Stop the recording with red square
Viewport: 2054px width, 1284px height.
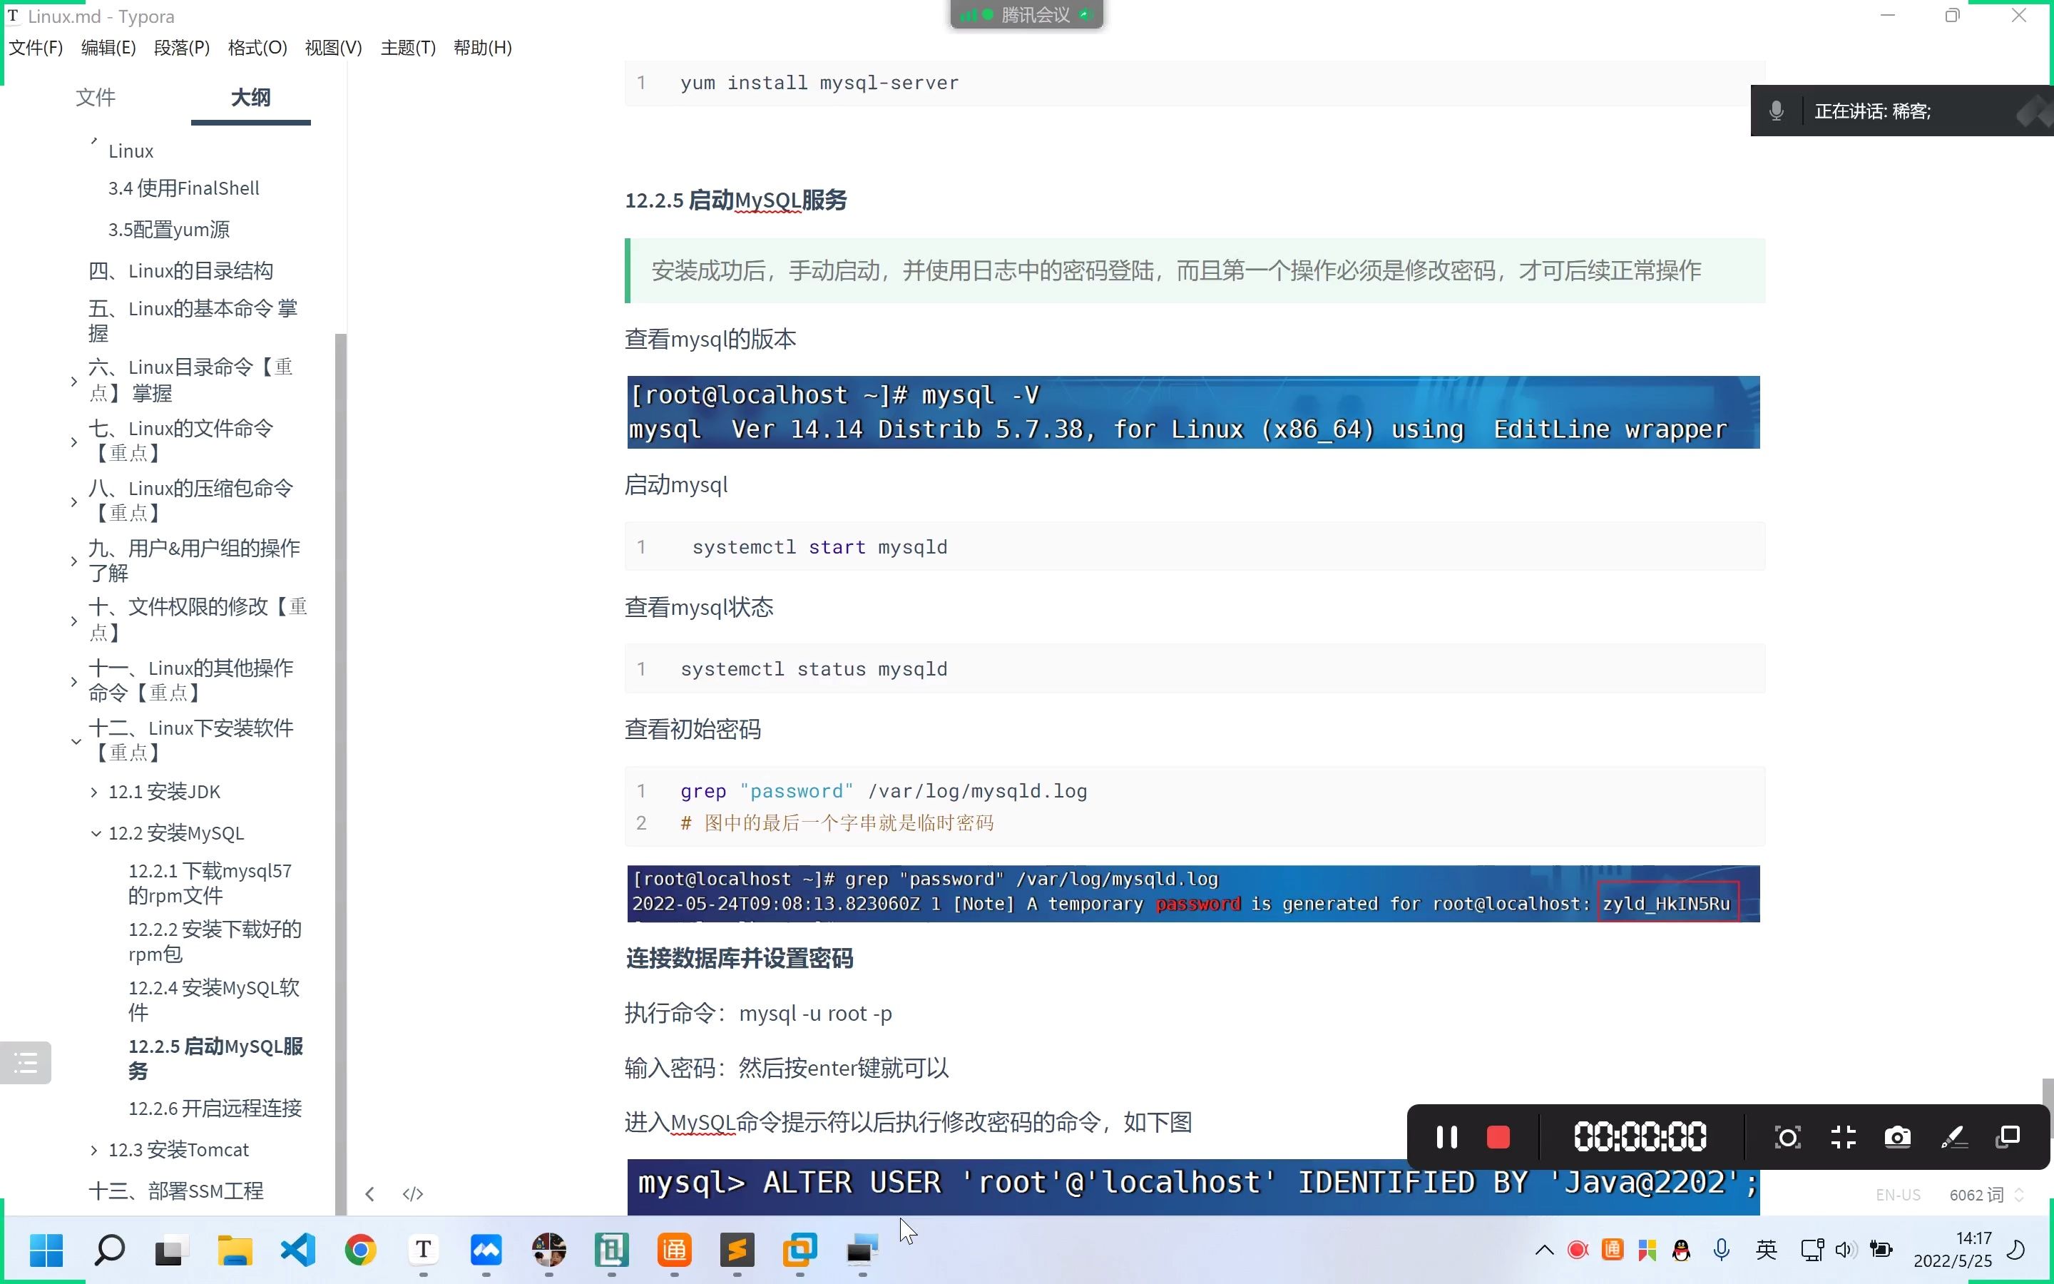[x=1498, y=1137]
